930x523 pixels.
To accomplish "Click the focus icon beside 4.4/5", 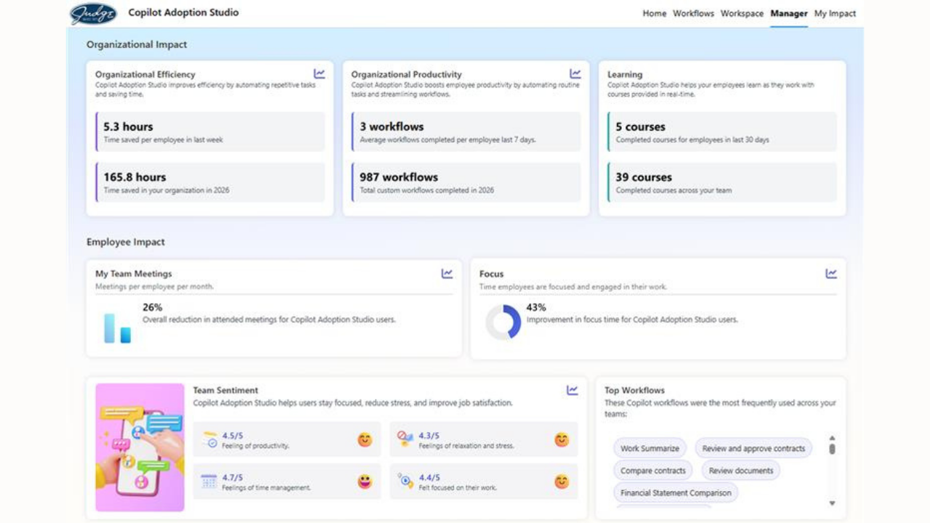I will [x=405, y=481].
